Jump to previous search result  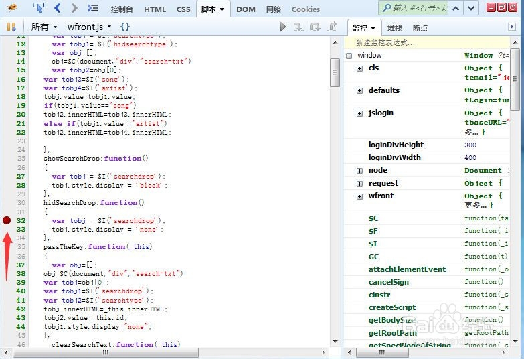[456, 8]
